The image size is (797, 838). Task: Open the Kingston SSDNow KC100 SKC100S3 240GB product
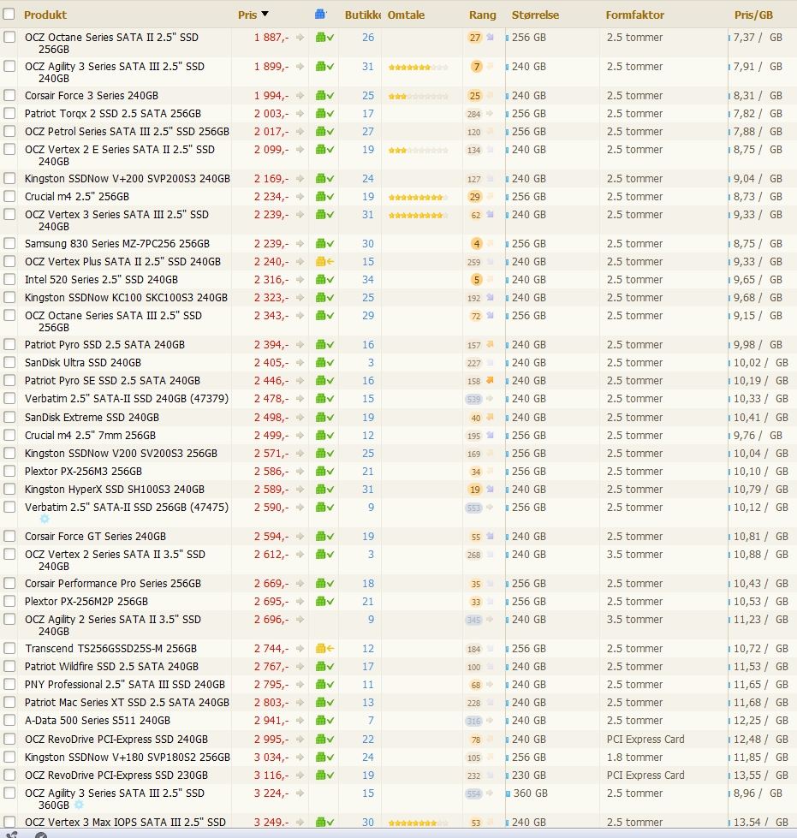[x=126, y=298]
